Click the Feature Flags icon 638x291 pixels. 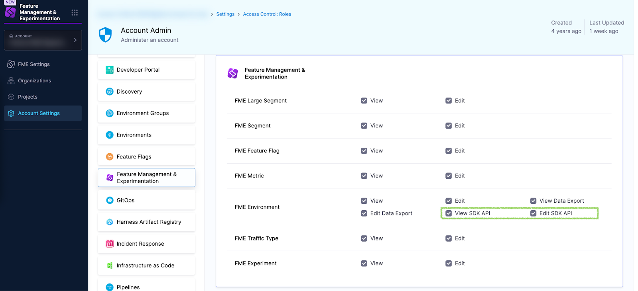point(110,157)
